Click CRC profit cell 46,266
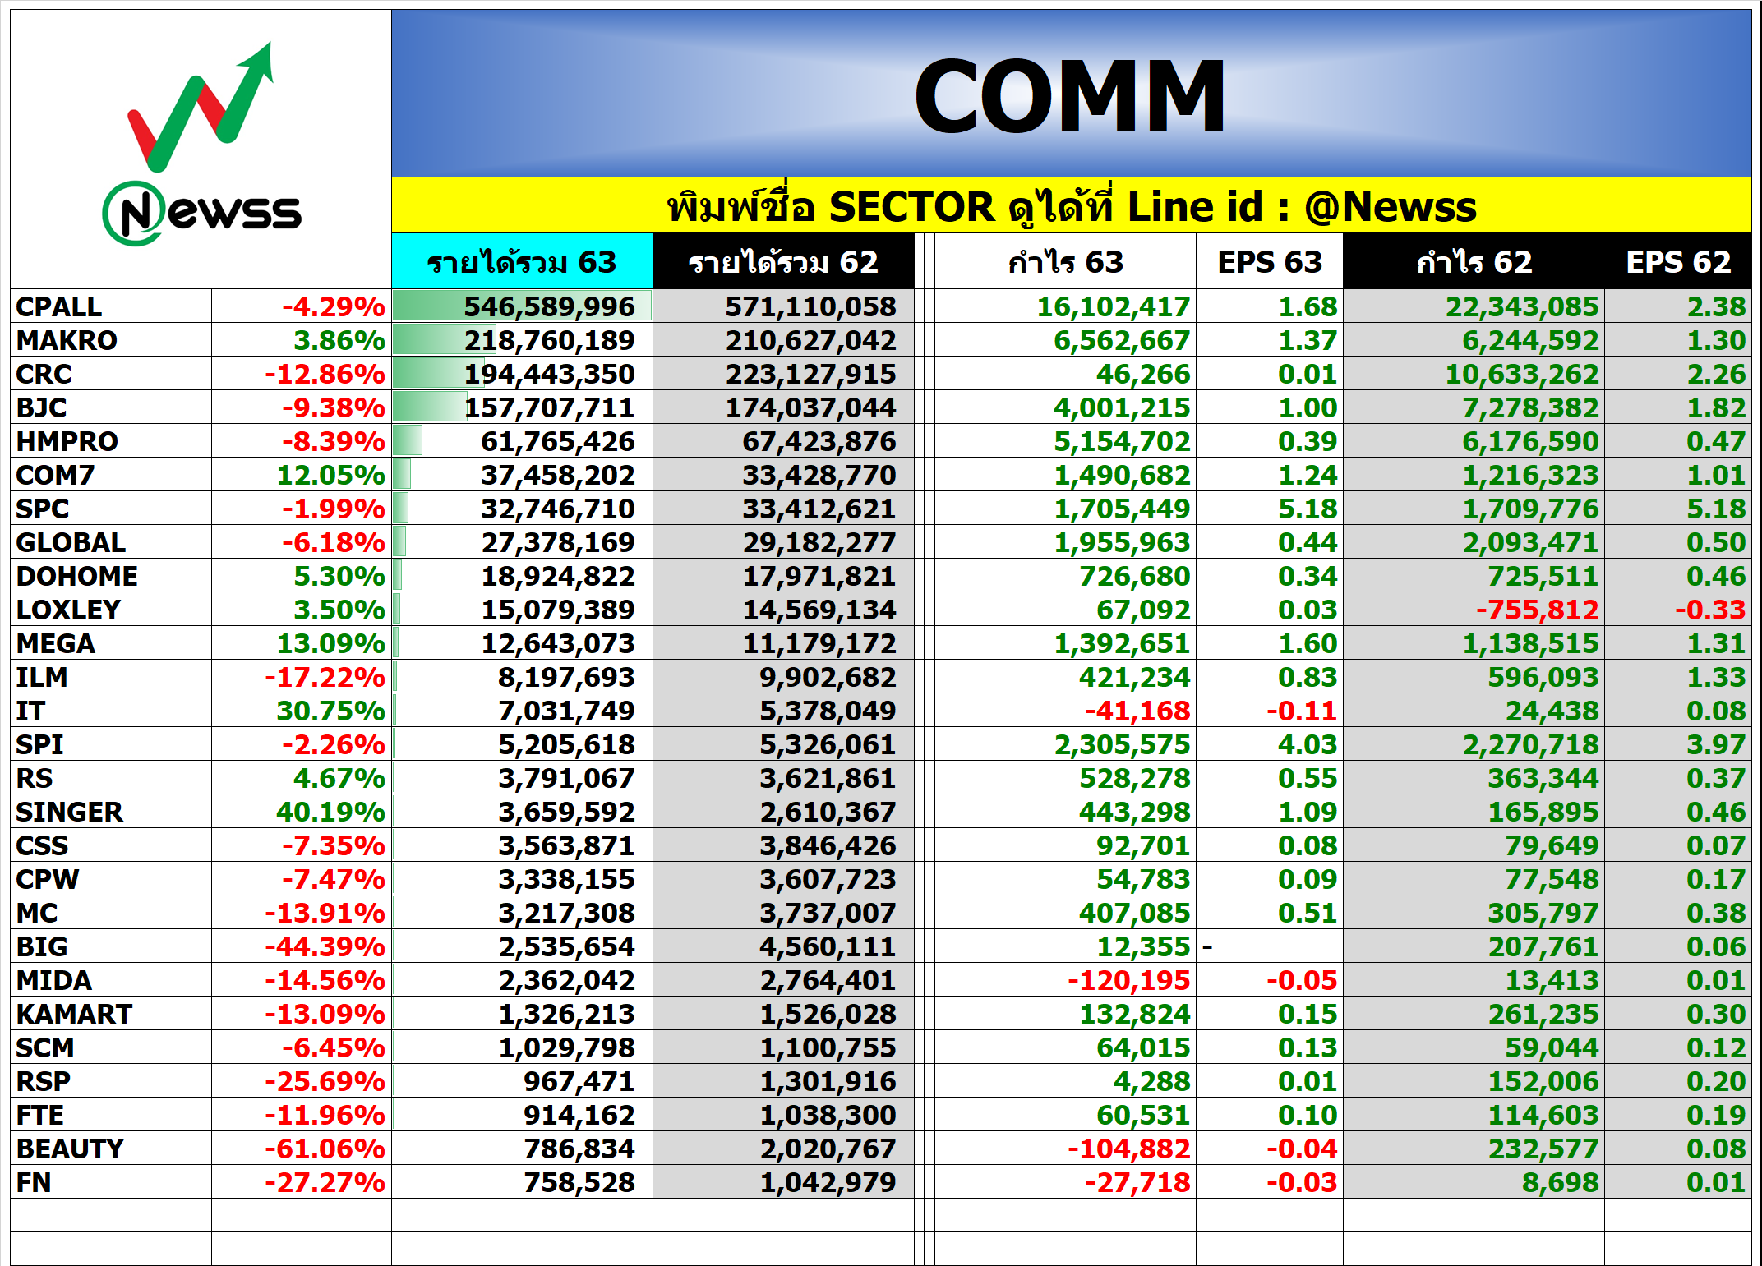Screen dimensions: 1762x1266 point(1065,374)
